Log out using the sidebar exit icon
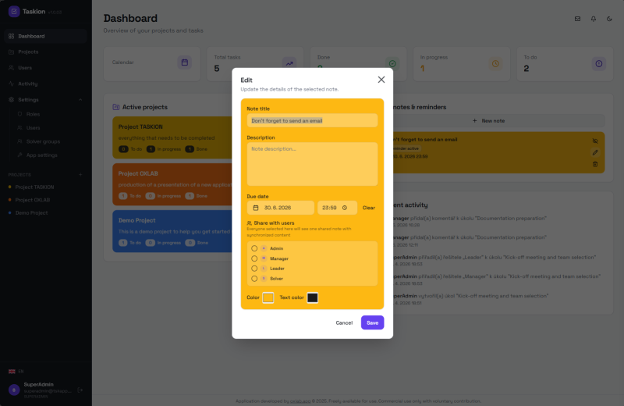The image size is (624, 406). (80, 390)
